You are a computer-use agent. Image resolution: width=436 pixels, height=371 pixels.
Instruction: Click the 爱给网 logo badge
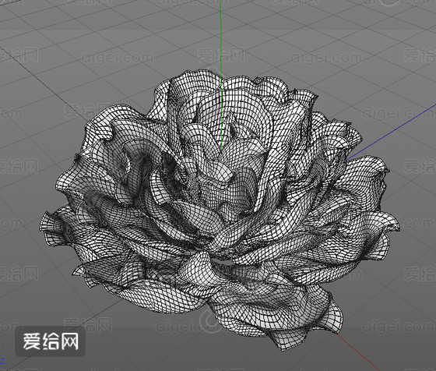pyautogui.click(x=50, y=341)
